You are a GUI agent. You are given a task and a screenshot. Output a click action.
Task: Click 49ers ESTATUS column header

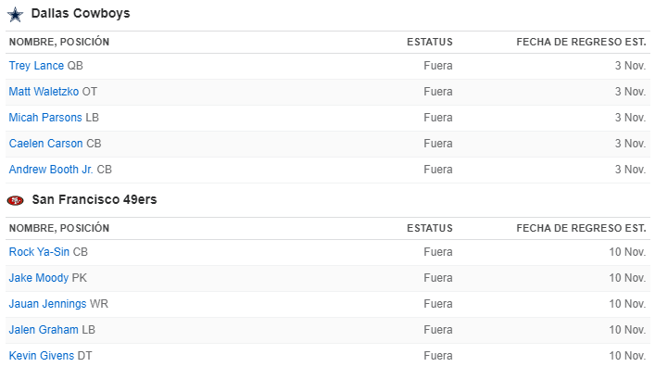pos(430,228)
